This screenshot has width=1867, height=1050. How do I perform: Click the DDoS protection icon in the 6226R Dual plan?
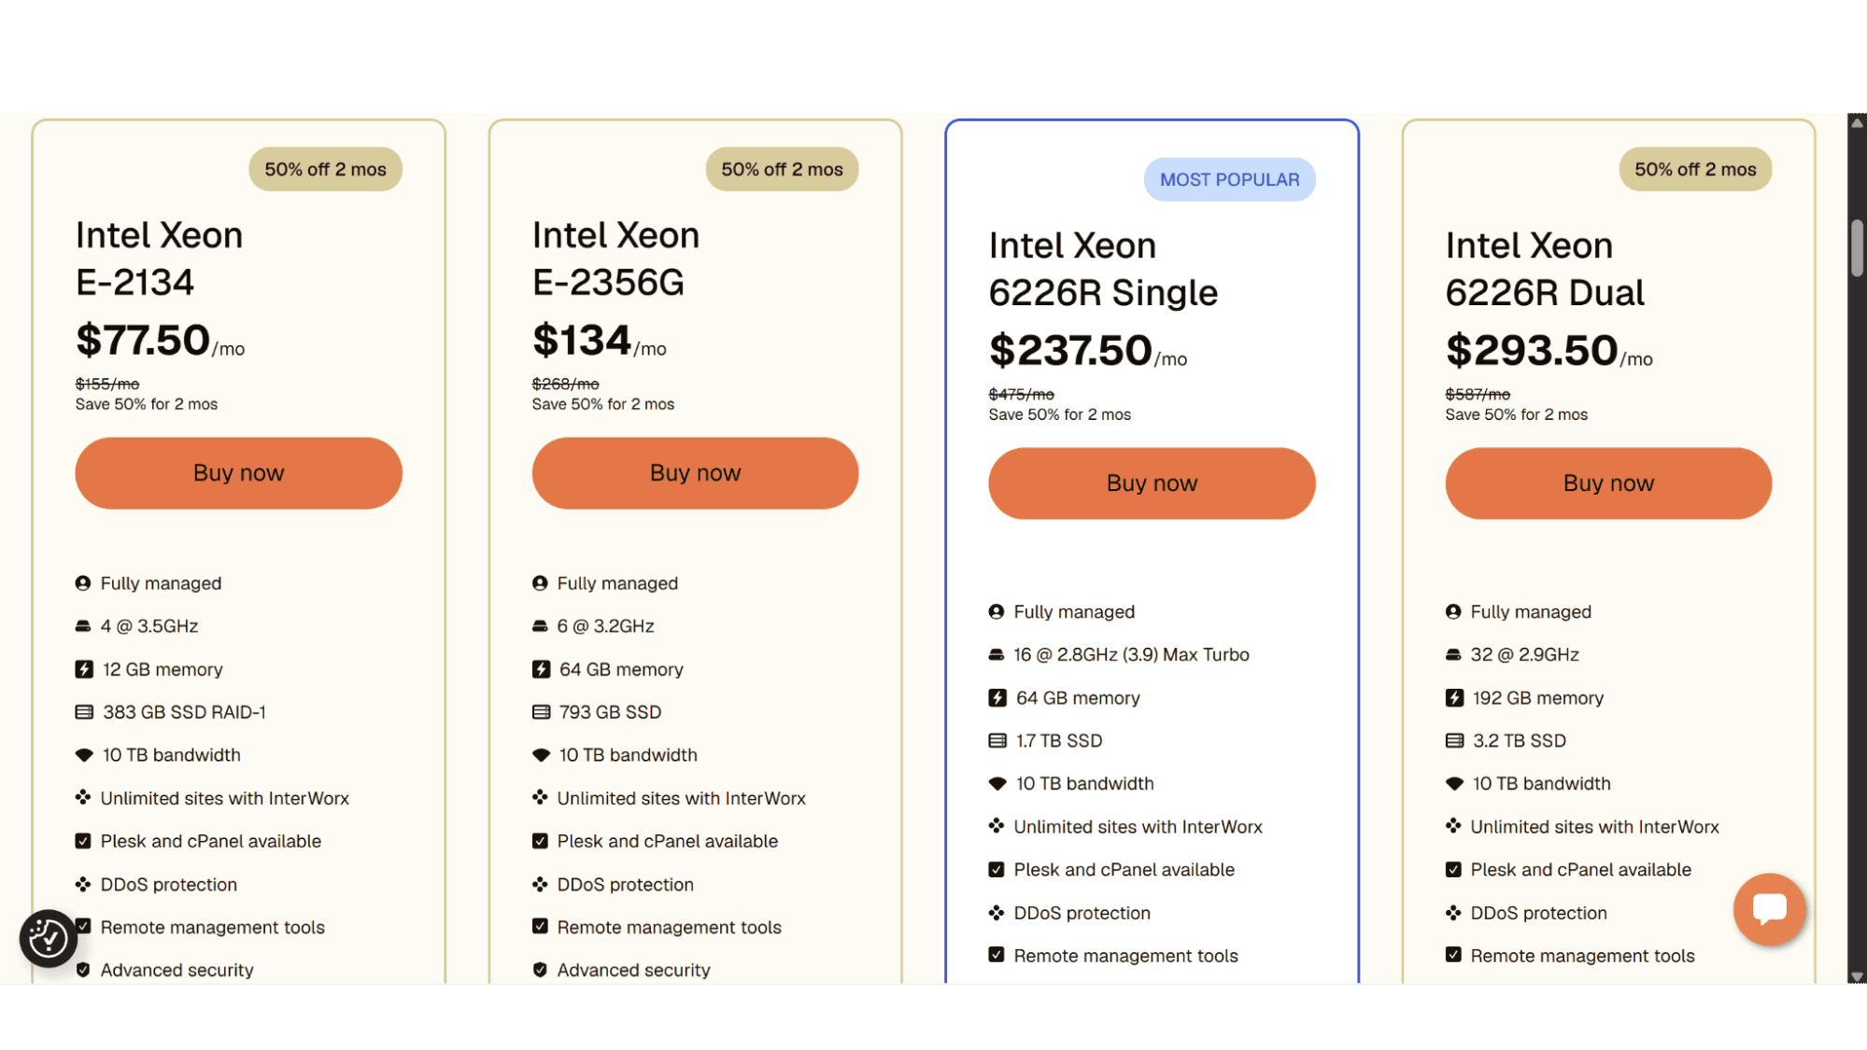point(1453,913)
